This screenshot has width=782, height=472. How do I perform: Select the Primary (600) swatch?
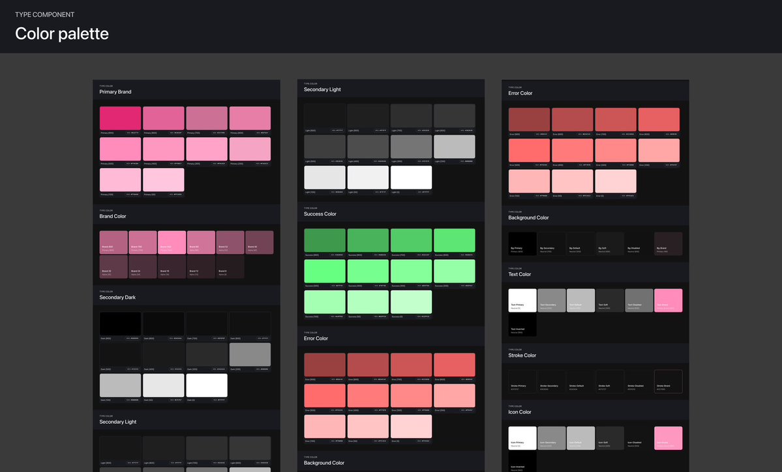point(250,118)
